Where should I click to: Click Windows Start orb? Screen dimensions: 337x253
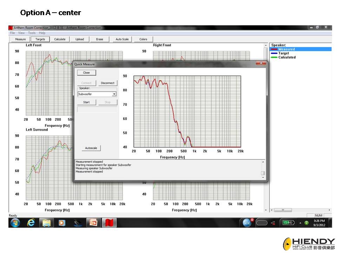click(x=15, y=223)
